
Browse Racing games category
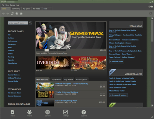pyautogui.click(x=11, y=57)
